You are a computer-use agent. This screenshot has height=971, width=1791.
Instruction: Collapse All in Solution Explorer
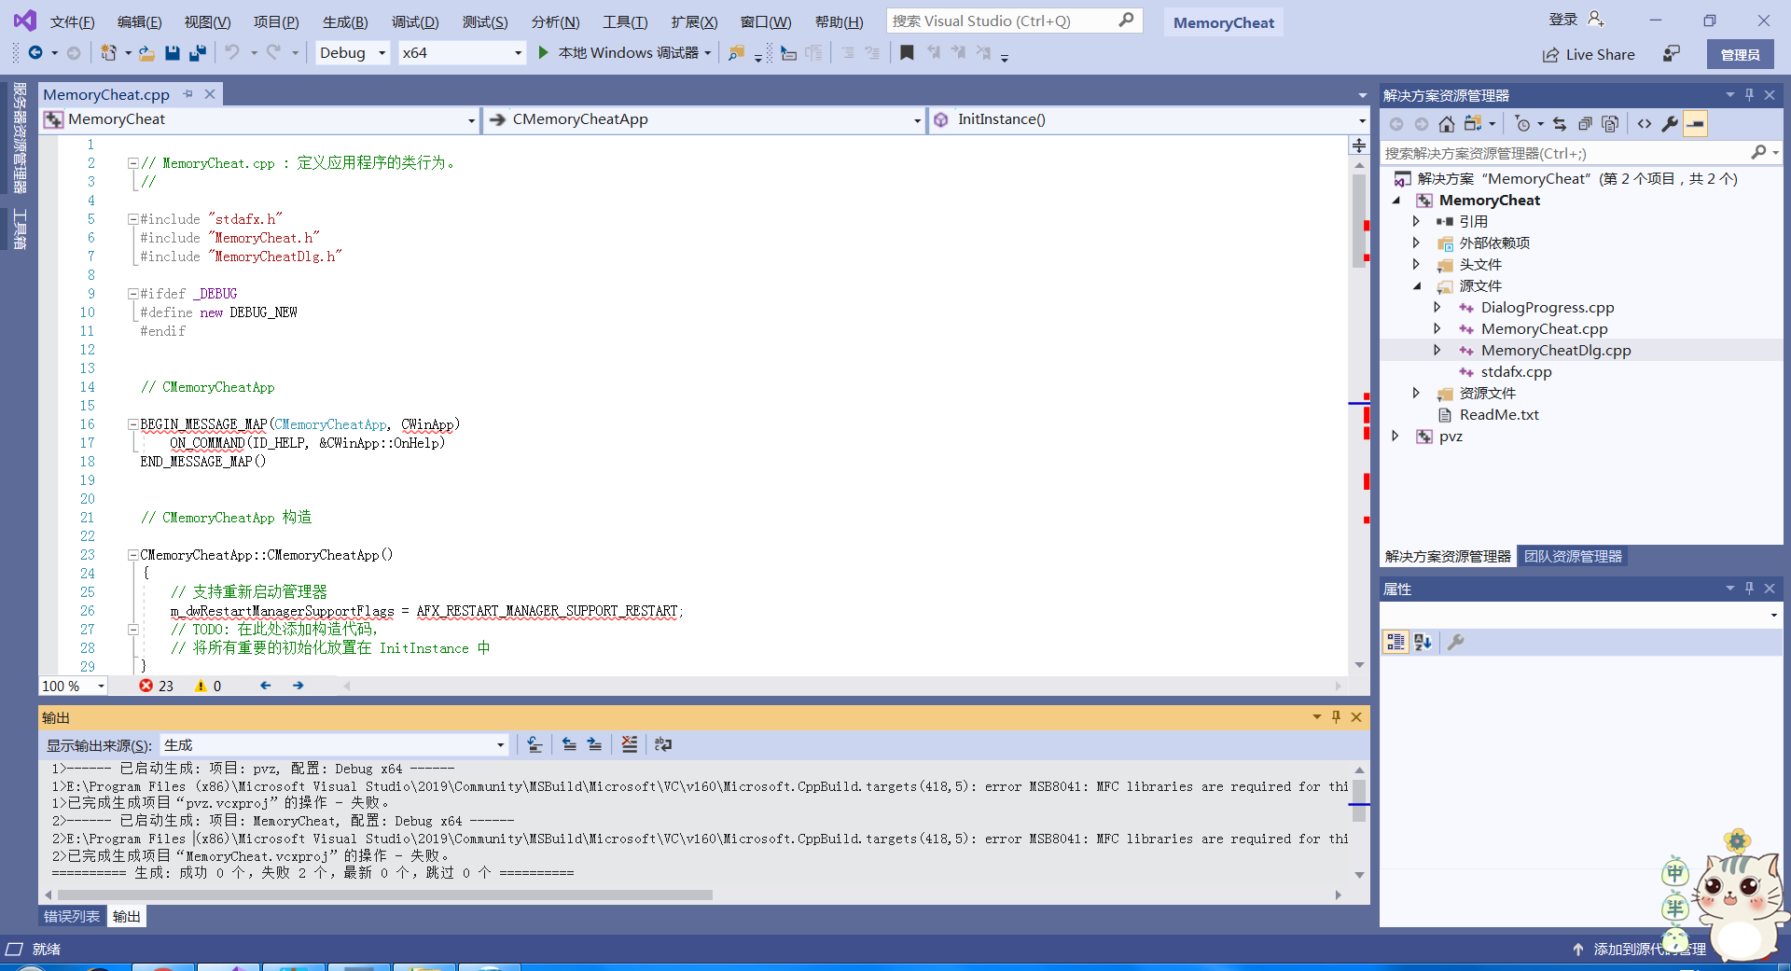tap(1585, 124)
